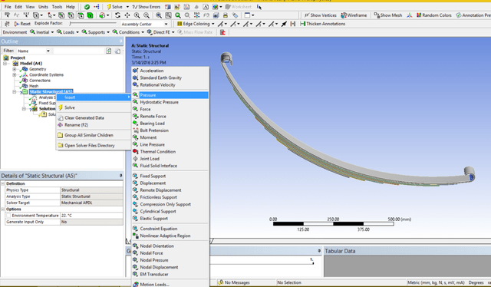This screenshot has width=491, height=287.
Task: Collapse the Options details section
Action: coord(3,209)
